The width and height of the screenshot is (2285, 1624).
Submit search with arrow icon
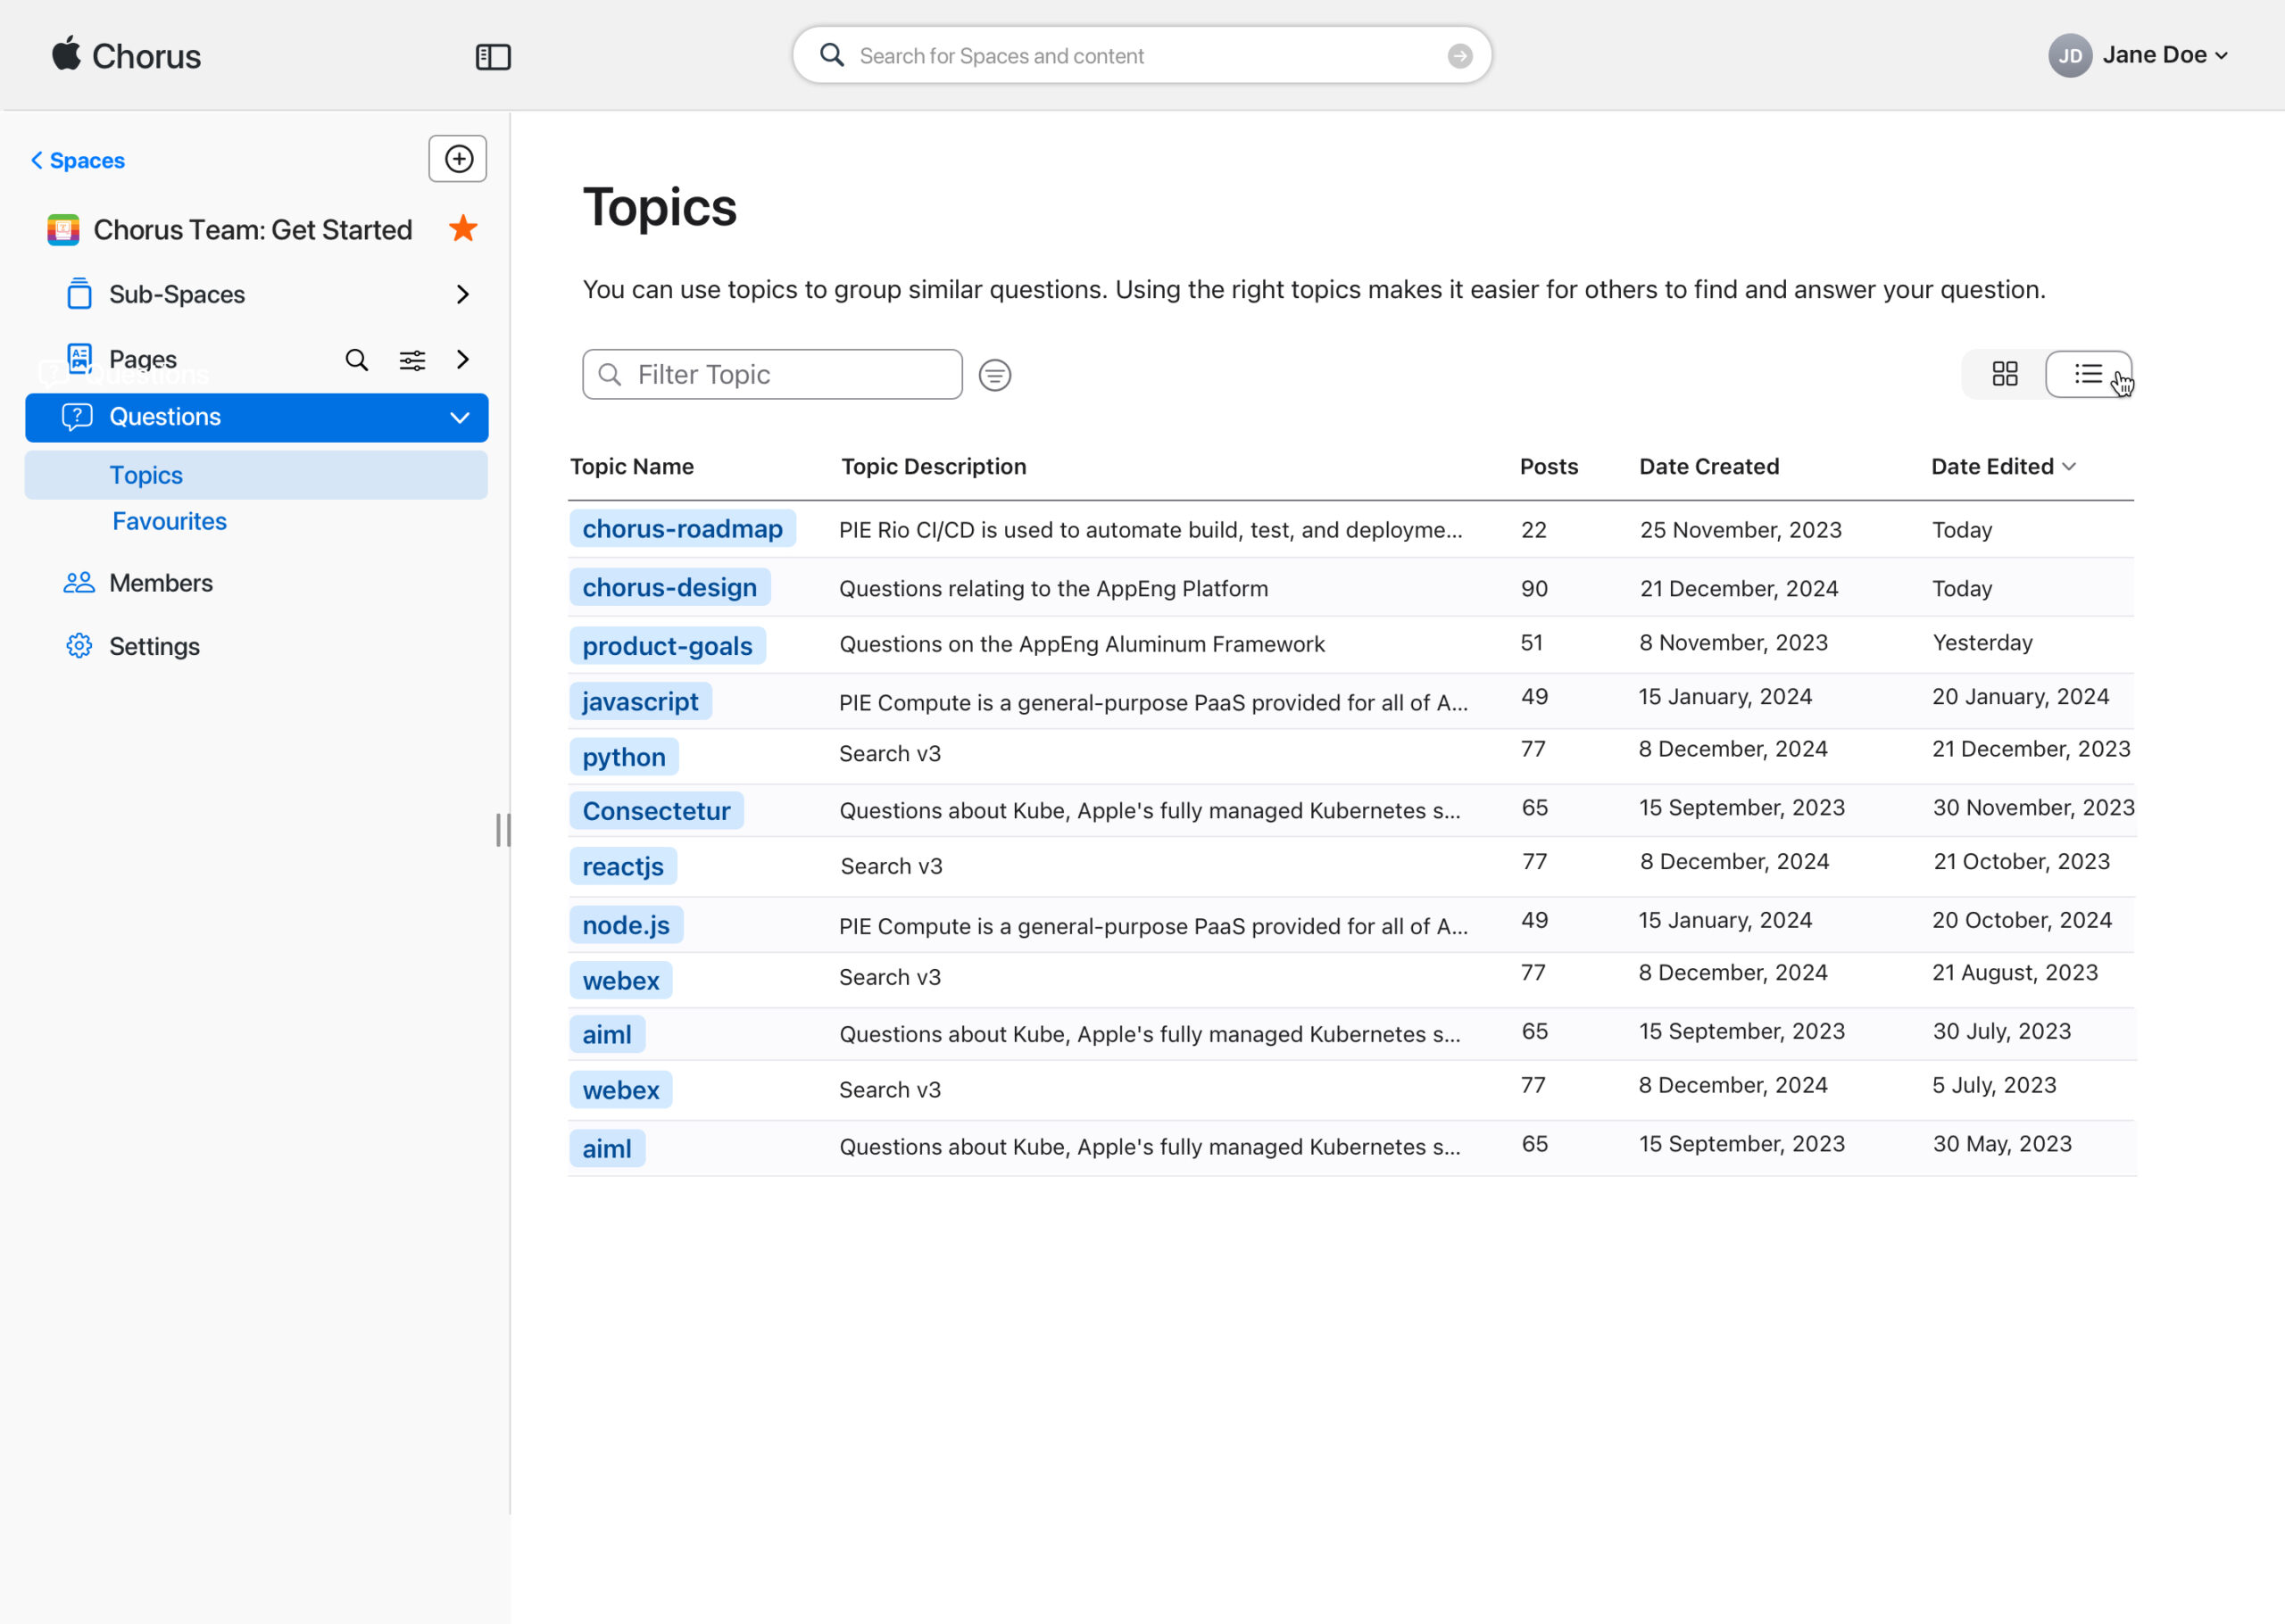pyautogui.click(x=1459, y=56)
